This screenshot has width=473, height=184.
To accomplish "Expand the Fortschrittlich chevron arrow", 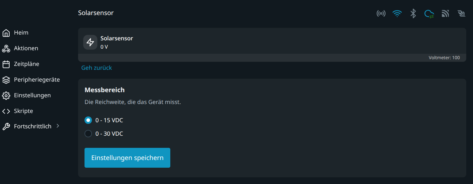I will [x=58, y=126].
